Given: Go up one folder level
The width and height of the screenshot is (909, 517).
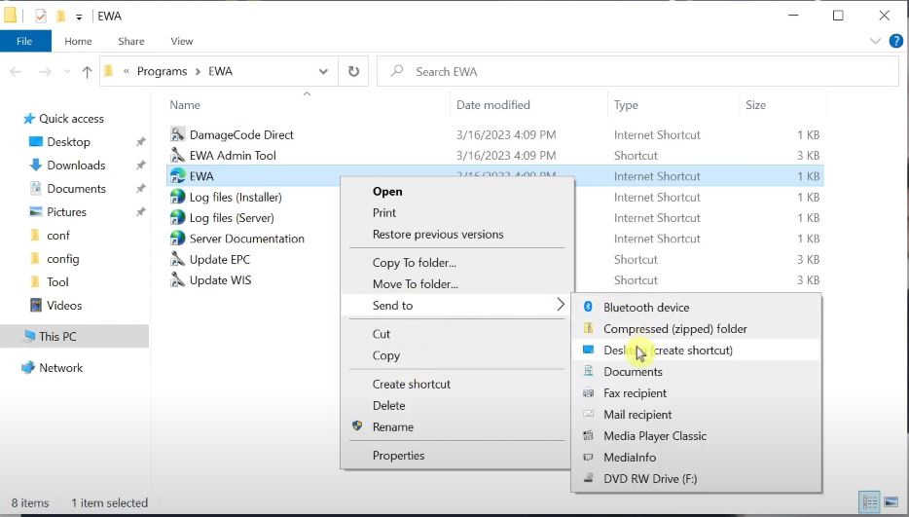Looking at the screenshot, I should coord(87,72).
